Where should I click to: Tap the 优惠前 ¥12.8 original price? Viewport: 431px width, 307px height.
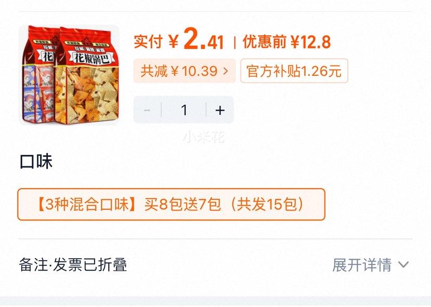click(x=286, y=42)
